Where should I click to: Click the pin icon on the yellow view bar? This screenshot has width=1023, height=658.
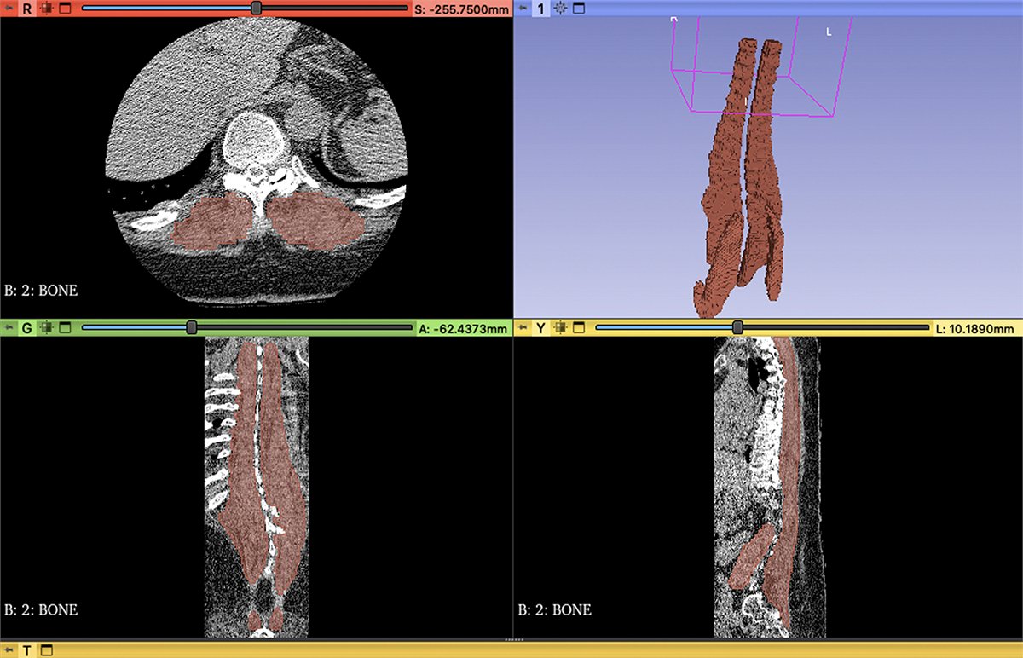pos(521,328)
